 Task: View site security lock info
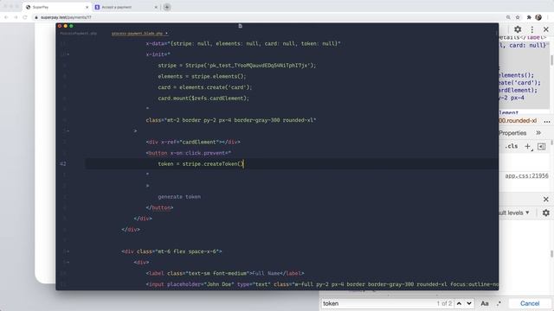pyautogui.click(x=36, y=17)
